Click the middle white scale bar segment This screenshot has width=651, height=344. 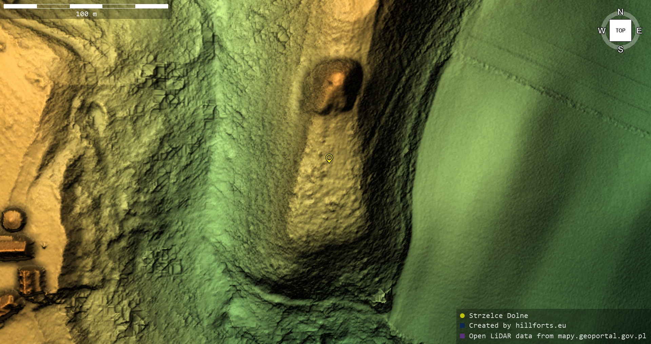click(x=86, y=6)
